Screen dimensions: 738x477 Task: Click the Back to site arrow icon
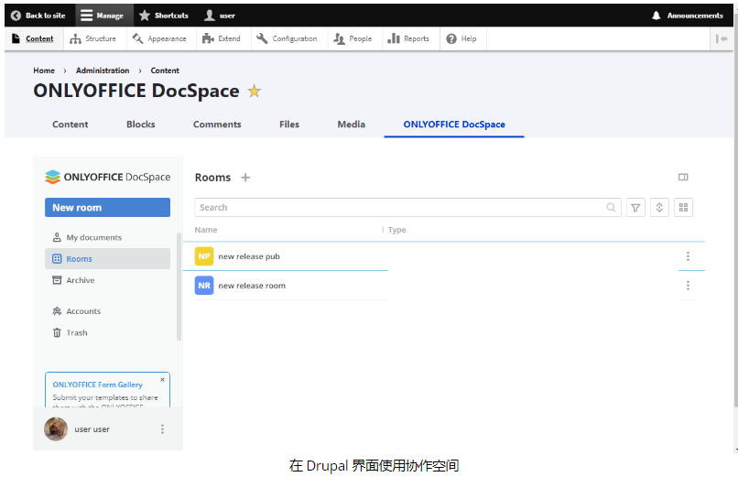click(x=16, y=16)
